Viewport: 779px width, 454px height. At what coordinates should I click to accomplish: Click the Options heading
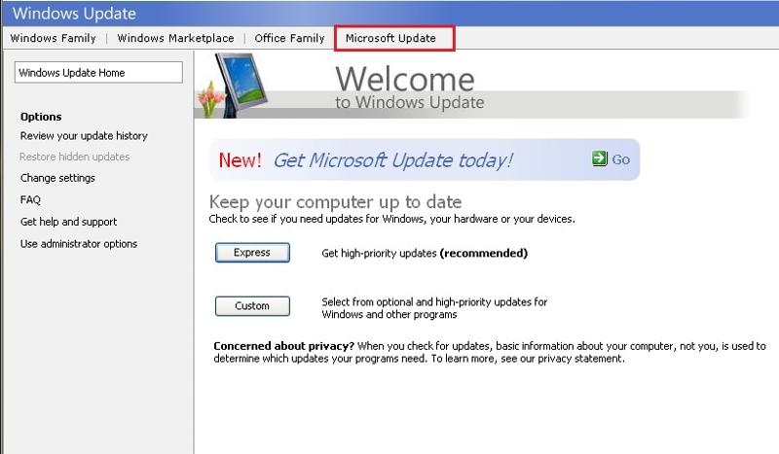(x=41, y=117)
